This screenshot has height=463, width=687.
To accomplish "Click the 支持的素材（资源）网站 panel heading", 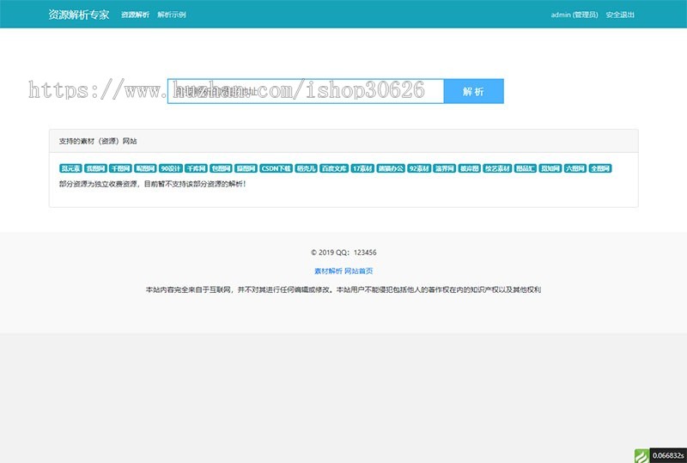I will (x=98, y=141).
